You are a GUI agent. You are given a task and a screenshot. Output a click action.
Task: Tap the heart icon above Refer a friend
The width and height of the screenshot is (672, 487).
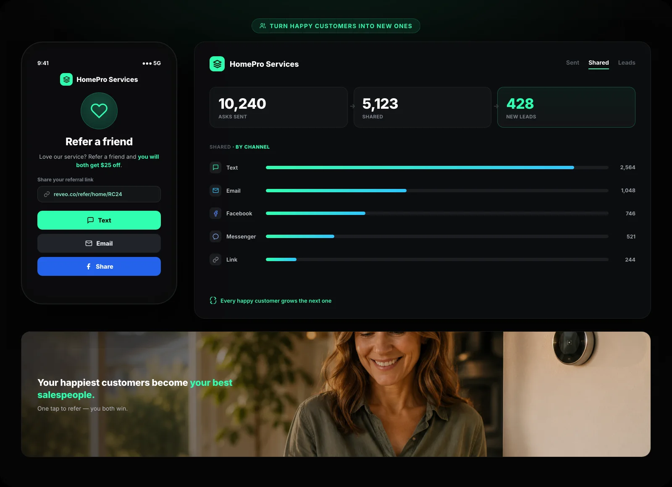[99, 111]
